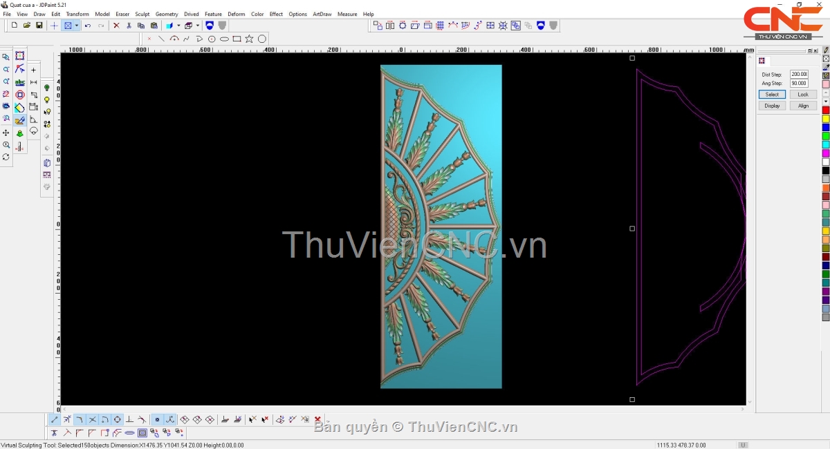The height and width of the screenshot is (449, 830).
Task: Click the blue shield icon in top toolbar
Action: pos(210,26)
